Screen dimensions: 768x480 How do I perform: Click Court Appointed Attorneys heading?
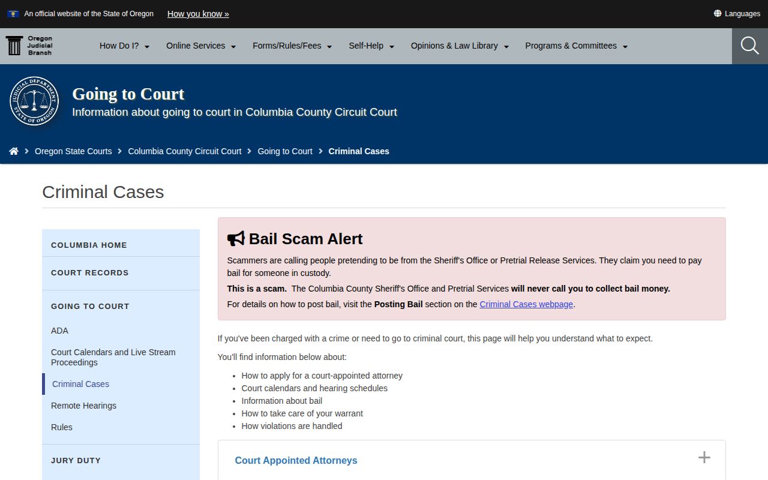296,460
